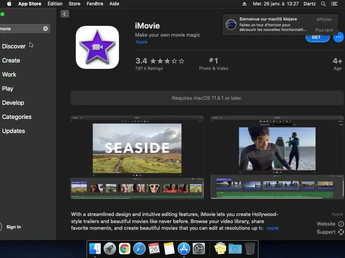Image resolution: width=345 pixels, height=258 pixels.
Task: Select Updates in the sidebar
Action: 13,131
